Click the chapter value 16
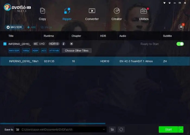The width and height of the screenshot is (190, 135). click(73, 61)
